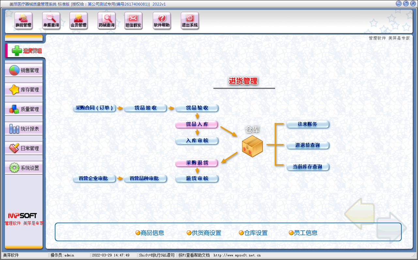Viewport: 418px width, 260px height.
Task: Open the 货品入库 workflow step
Action: coord(197,124)
